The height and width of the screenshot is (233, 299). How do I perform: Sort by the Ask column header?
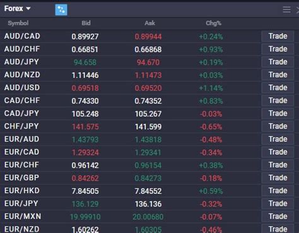coord(149,23)
